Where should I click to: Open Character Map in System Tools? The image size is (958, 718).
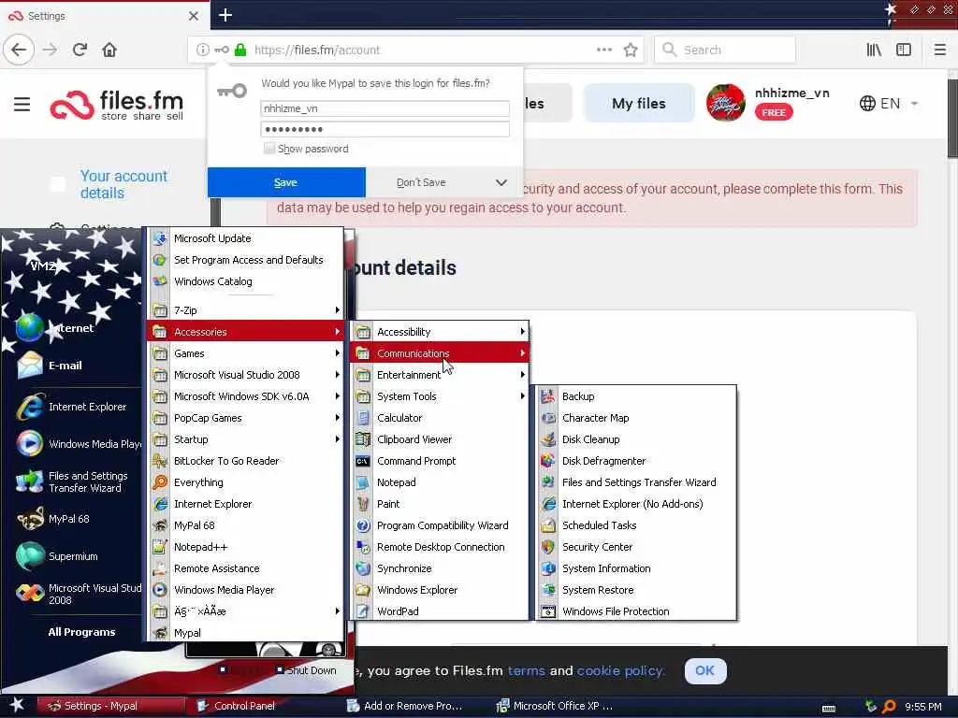pos(636,418)
